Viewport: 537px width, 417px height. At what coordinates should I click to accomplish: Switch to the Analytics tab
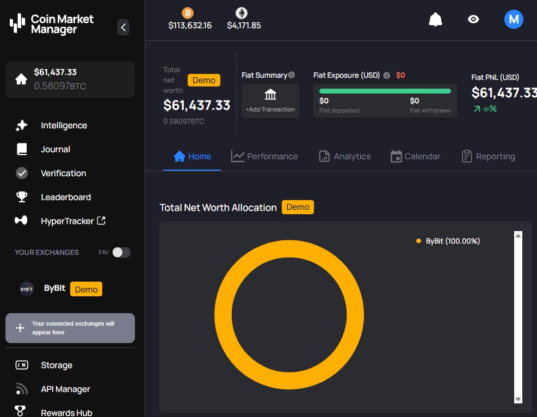(344, 157)
